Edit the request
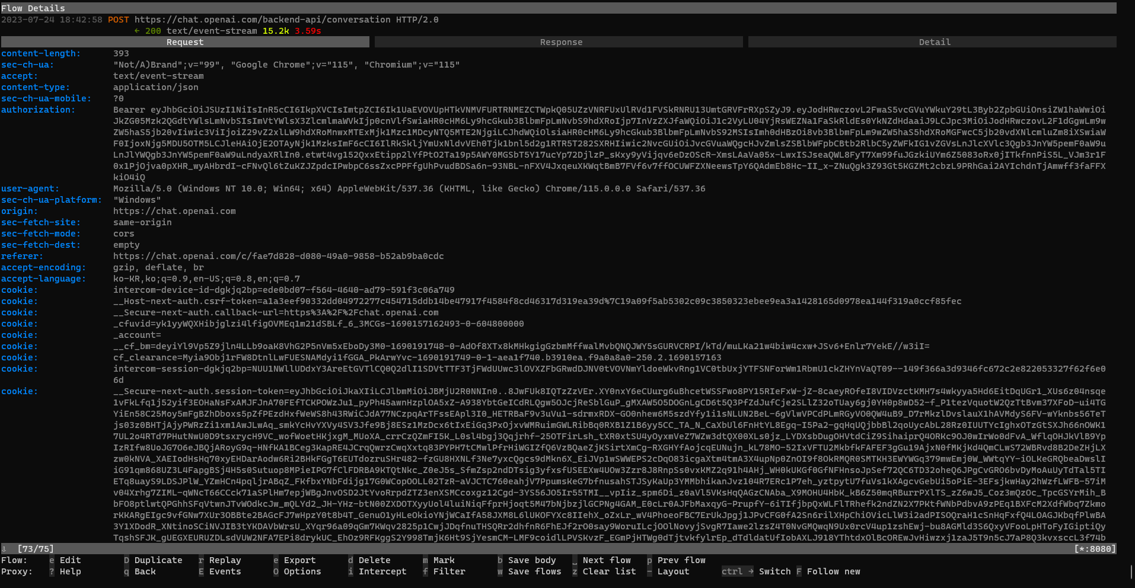 point(69,560)
